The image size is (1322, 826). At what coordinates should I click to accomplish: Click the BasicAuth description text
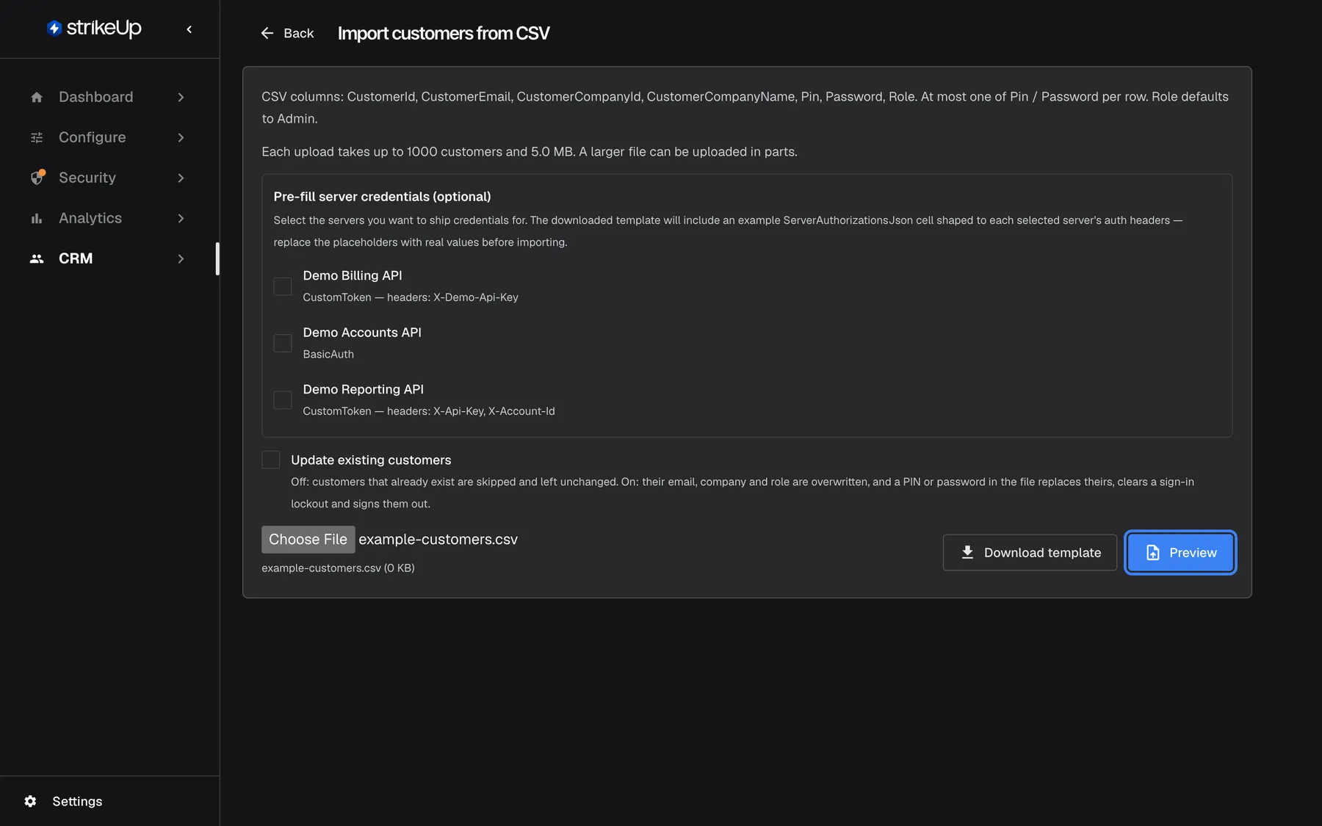pyautogui.click(x=328, y=354)
